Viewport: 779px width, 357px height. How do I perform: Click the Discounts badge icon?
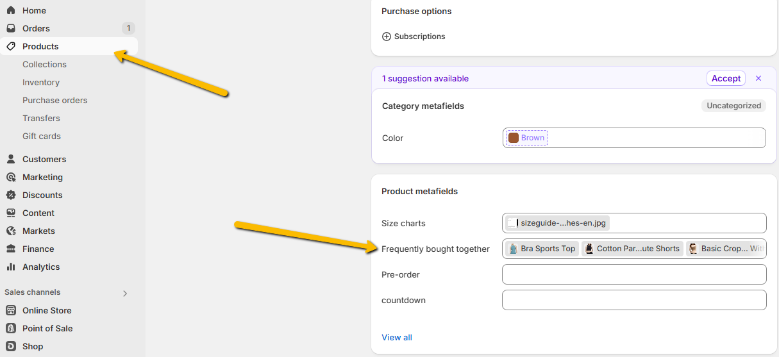click(11, 195)
